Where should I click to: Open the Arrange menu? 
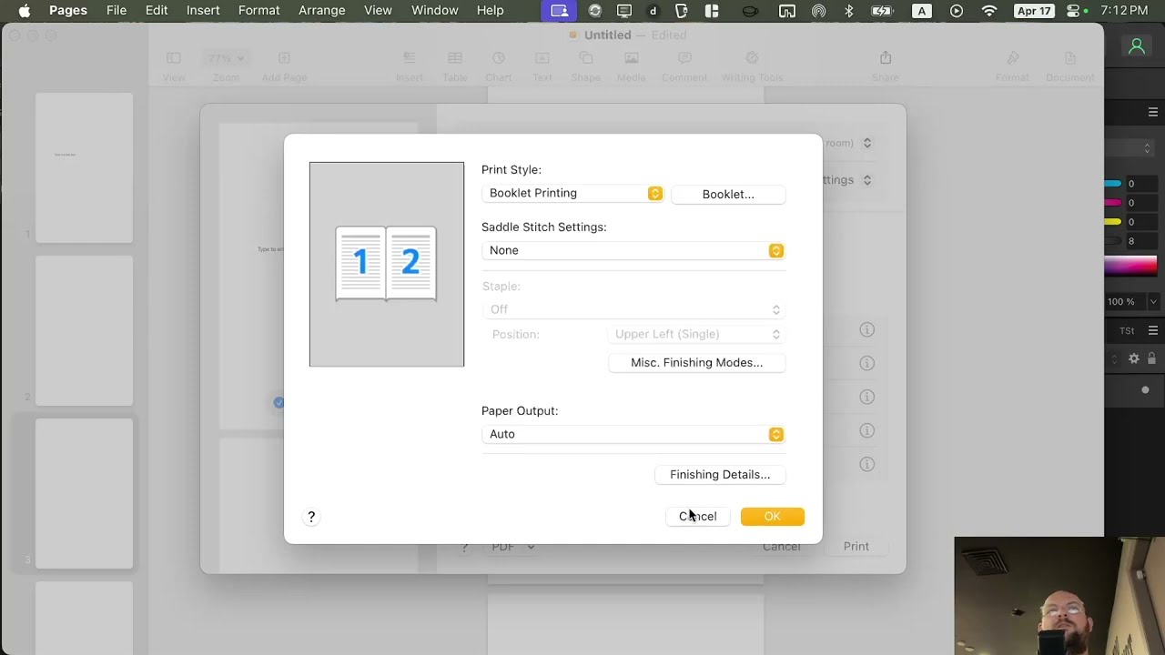click(322, 11)
